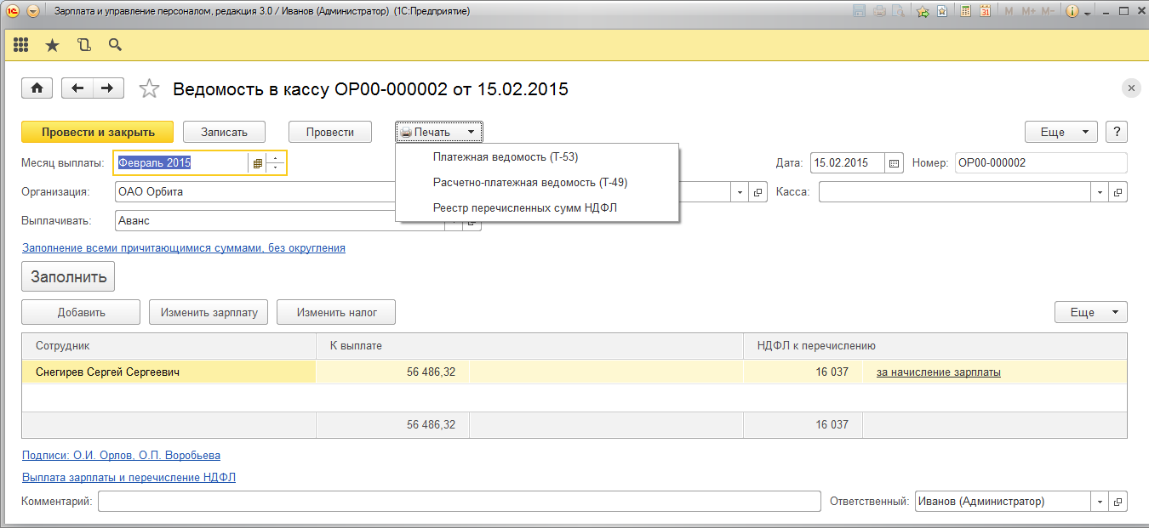Click НДФЛ к перечислению column header
Viewport: 1149px width, 528px height.
[x=935, y=346]
